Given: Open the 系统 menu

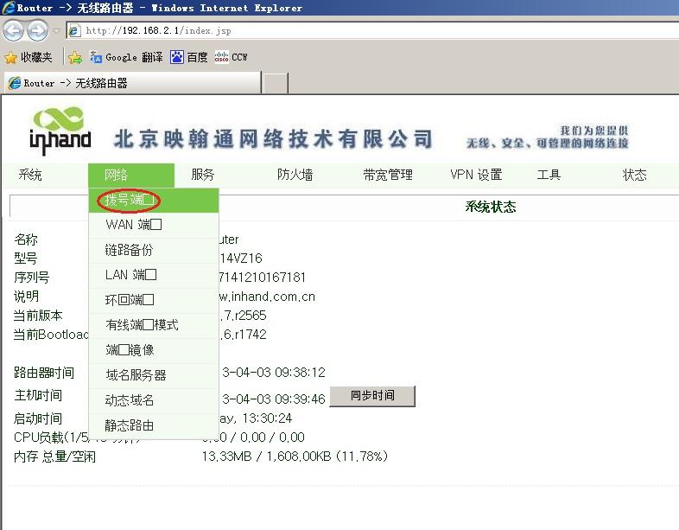Looking at the screenshot, I should coord(30,175).
